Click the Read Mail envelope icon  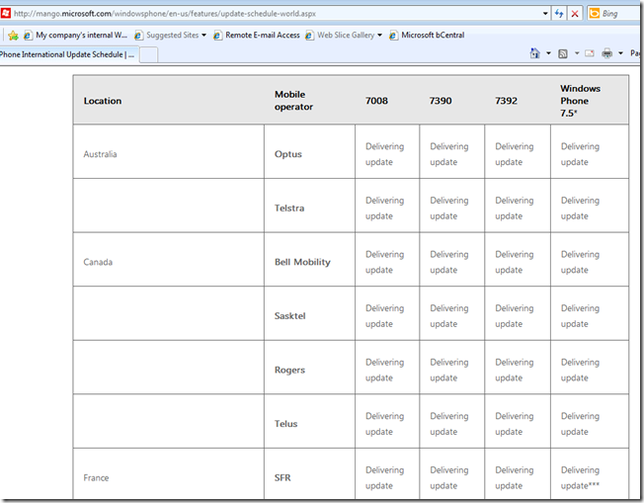(x=589, y=53)
